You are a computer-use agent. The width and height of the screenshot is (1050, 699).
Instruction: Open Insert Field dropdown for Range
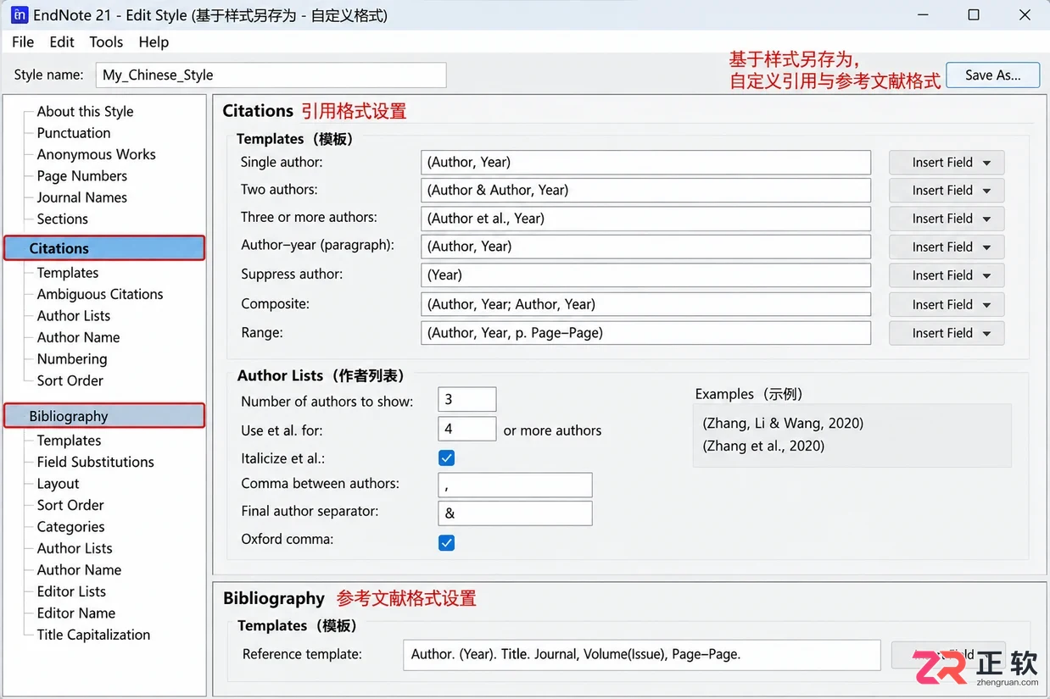pos(947,333)
